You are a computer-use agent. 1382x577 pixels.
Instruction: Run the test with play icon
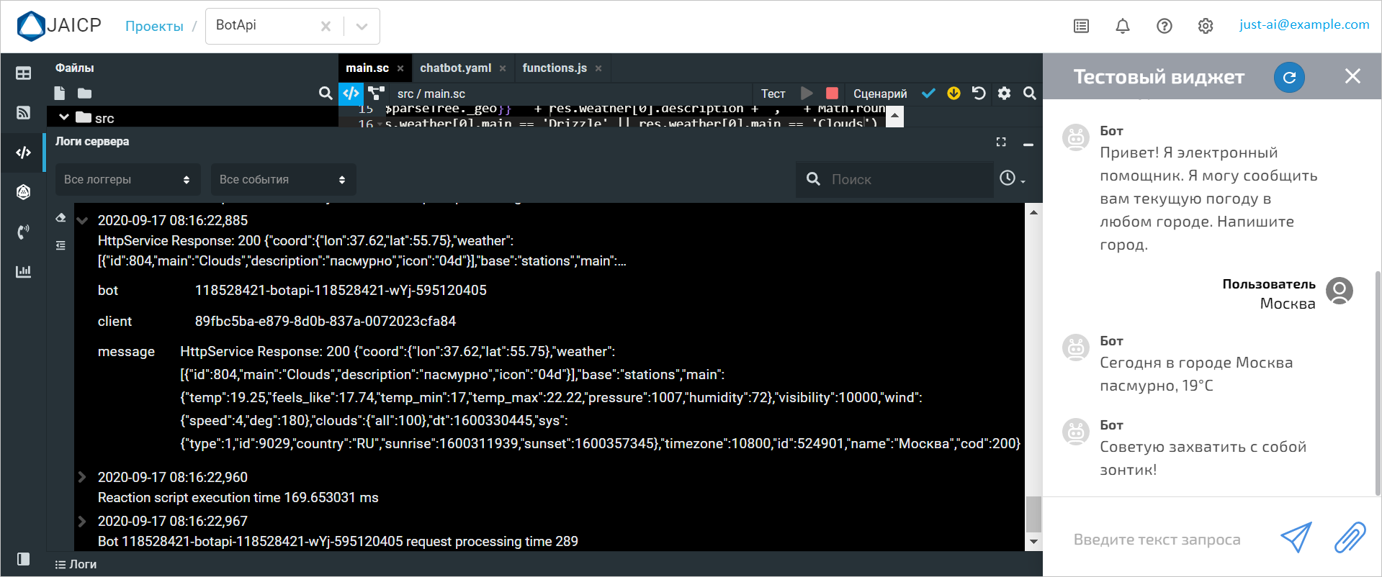tap(807, 94)
